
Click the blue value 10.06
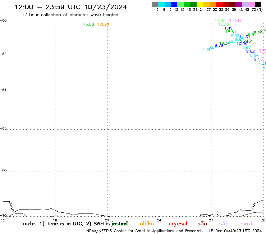tap(242, 44)
